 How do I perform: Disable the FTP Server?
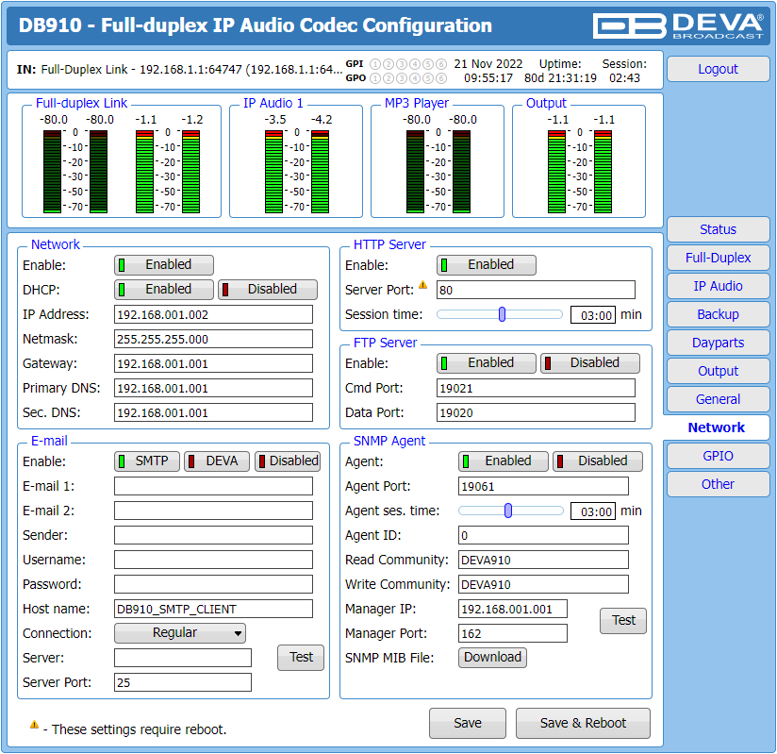point(589,363)
